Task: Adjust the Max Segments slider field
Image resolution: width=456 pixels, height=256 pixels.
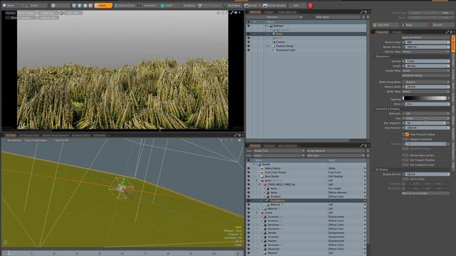Action: coord(426,123)
